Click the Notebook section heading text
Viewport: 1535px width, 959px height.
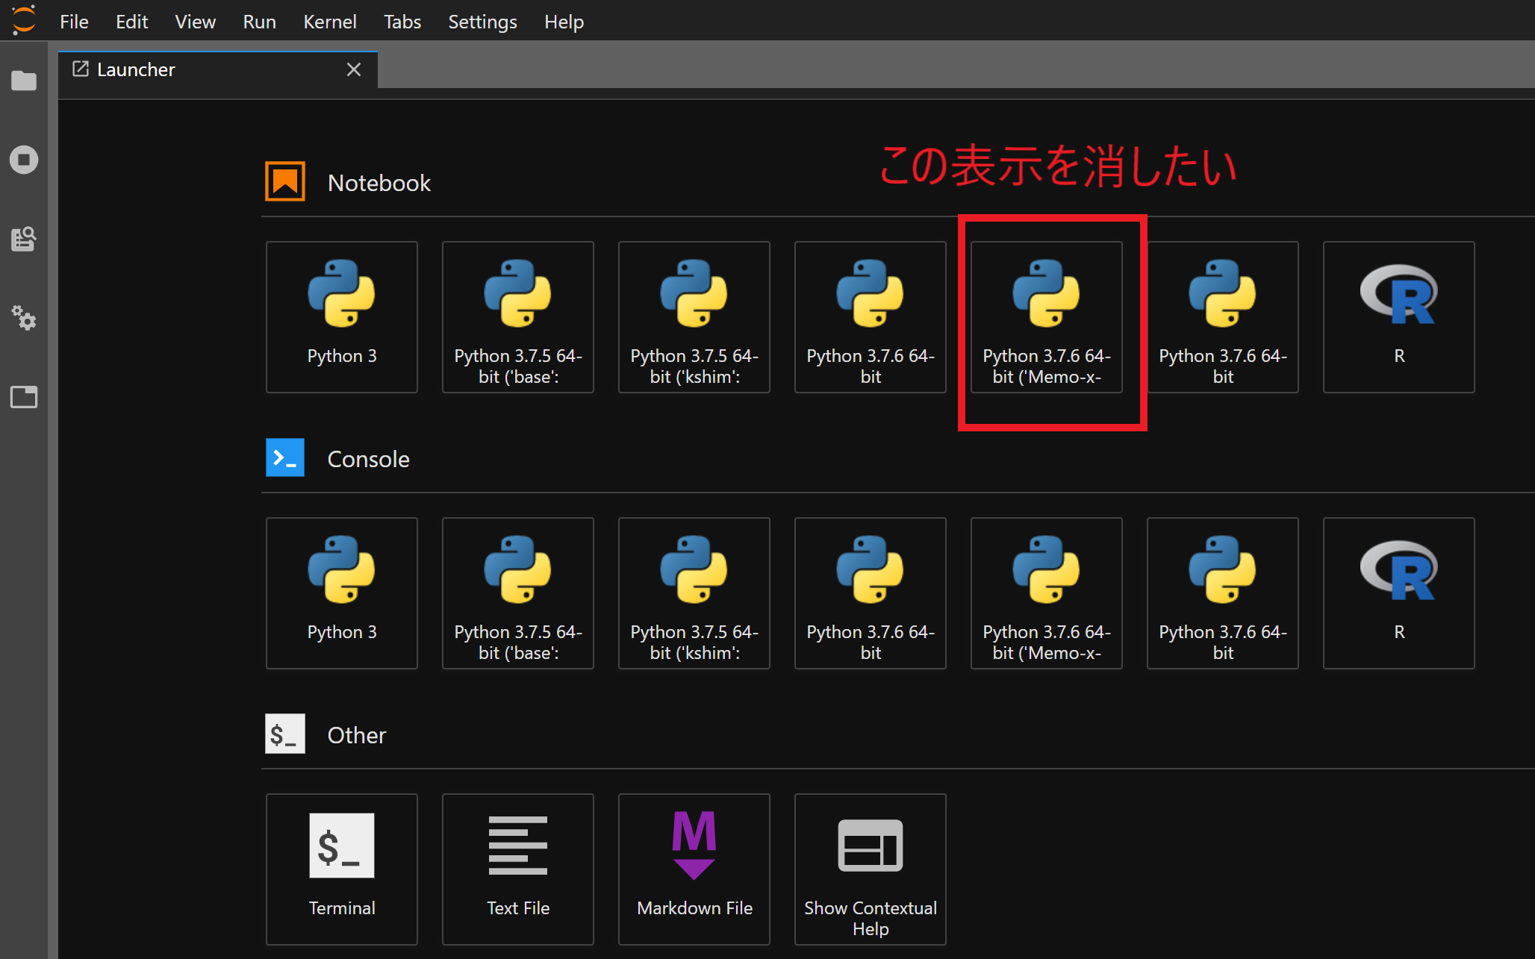379,183
